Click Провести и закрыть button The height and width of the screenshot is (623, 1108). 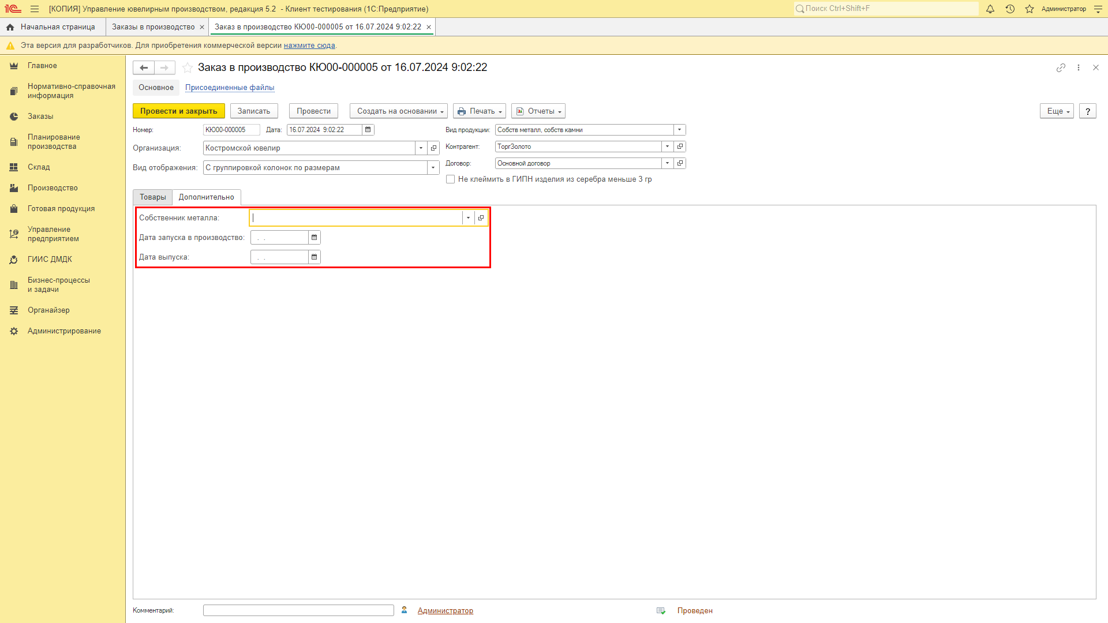click(x=179, y=111)
